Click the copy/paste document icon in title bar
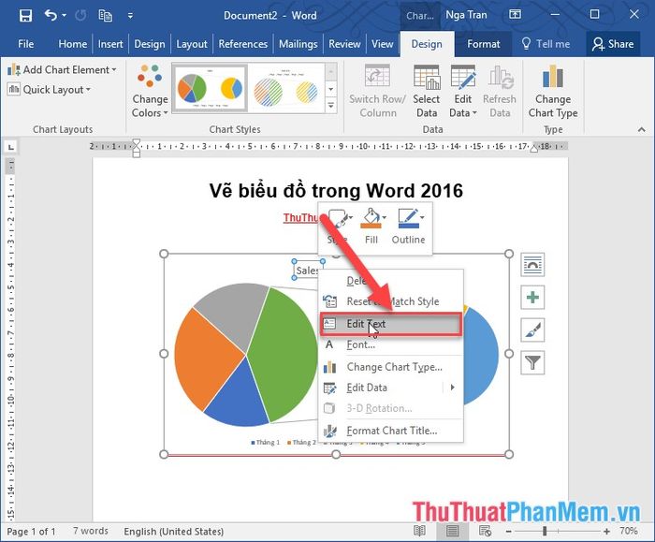 [x=105, y=16]
